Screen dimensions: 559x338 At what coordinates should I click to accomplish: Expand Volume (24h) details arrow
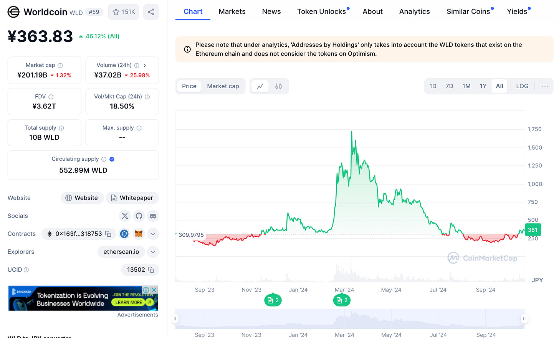click(x=145, y=65)
